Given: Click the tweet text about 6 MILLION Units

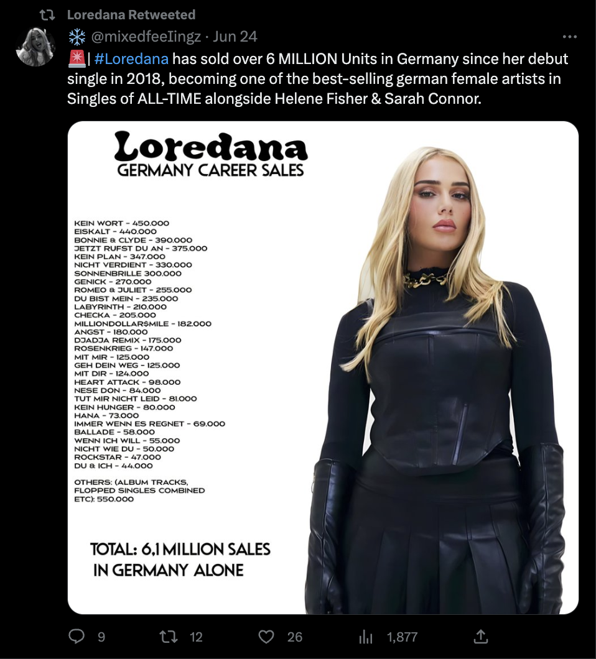Looking at the screenshot, I should [x=317, y=78].
